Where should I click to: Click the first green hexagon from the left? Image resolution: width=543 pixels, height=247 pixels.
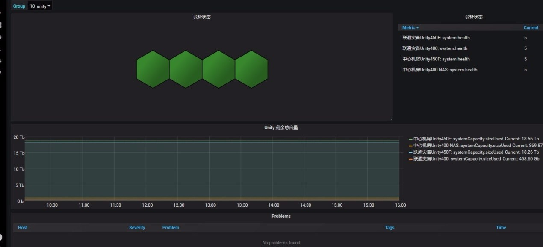click(x=153, y=69)
